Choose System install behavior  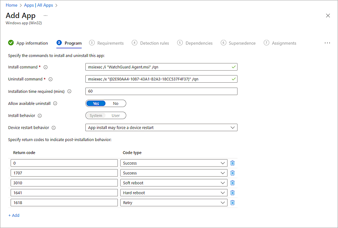pos(96,116)
